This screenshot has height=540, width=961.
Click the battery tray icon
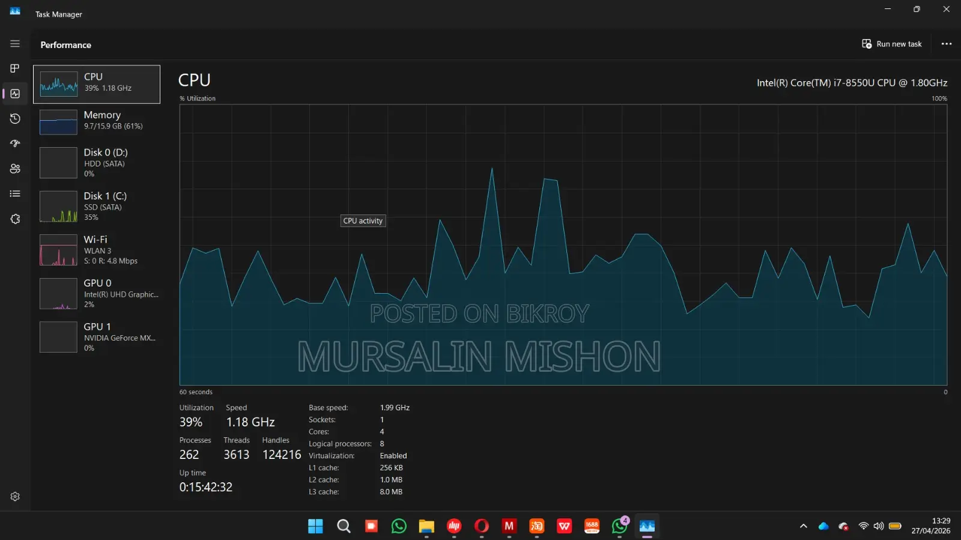895,526
